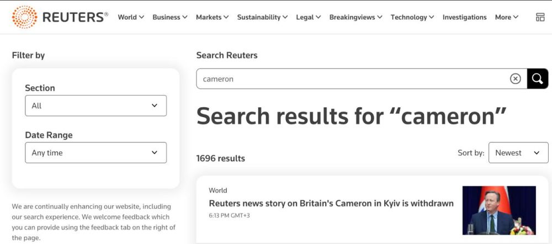Screen dimensions: 552x244
Task: Open the Date Range dropdown
Action: (x=95, y=153)
